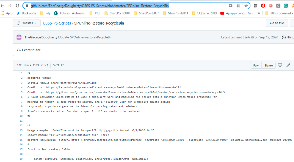This screenshot has height=162, width=294.
Task: Go back with the browser back arrow
Action: pos(3,6)
